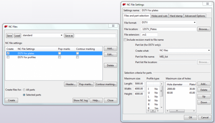Switch to the Holes and cuts tab

pyautogui.click(x=159, y=16)
